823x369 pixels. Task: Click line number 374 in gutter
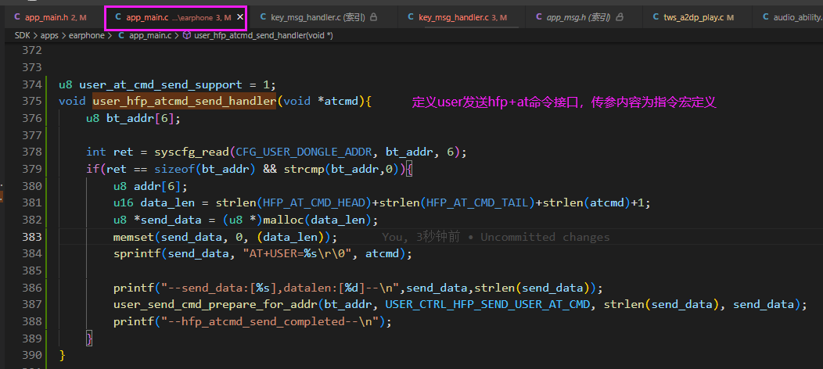32,84
